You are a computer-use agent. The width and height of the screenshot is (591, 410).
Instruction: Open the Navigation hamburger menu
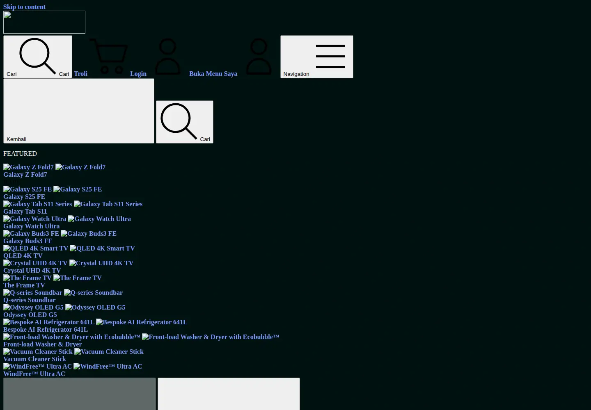pos(317,57)
